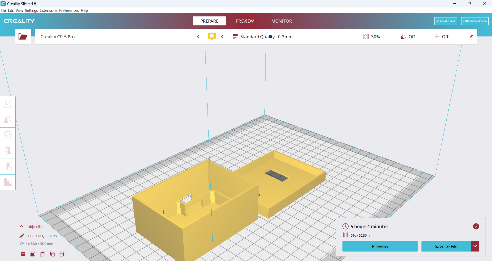Open file folder icon
Viewport: 492px width, 261px height.
click(23, 36)
